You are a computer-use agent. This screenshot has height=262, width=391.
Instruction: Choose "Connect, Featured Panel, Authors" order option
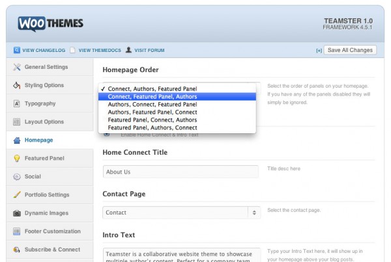coord(152,96)
